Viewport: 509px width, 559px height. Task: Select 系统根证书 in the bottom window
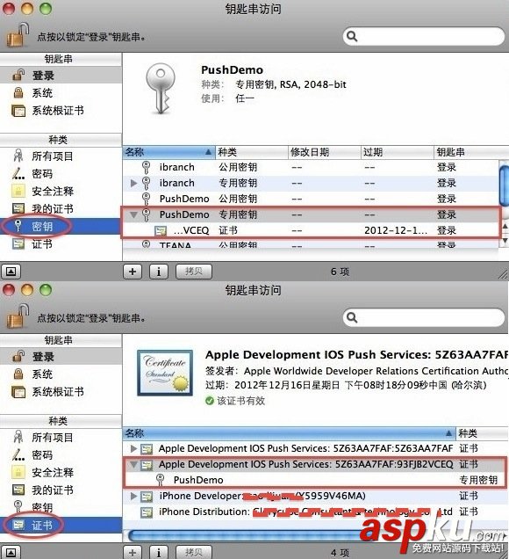coord(61,392)
